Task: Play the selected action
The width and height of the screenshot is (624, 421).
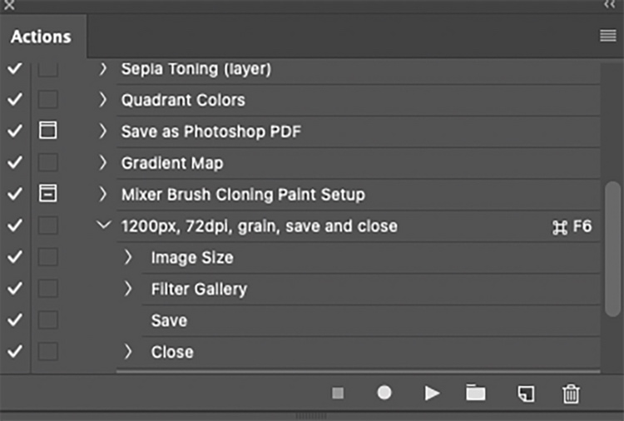Action: pos(432,394)
